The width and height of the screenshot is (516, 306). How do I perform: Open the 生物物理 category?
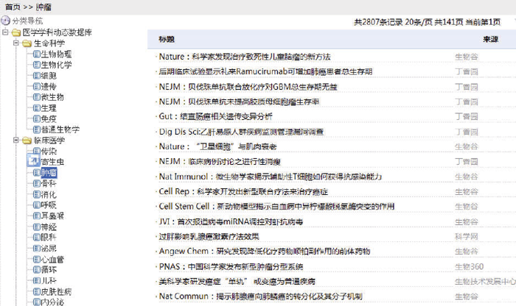tap(56, 54)
